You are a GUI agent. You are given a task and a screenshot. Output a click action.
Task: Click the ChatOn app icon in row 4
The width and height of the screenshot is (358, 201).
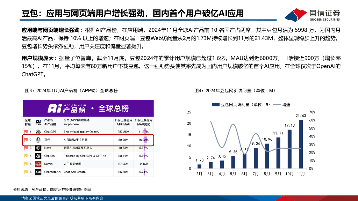pos(38,156)
